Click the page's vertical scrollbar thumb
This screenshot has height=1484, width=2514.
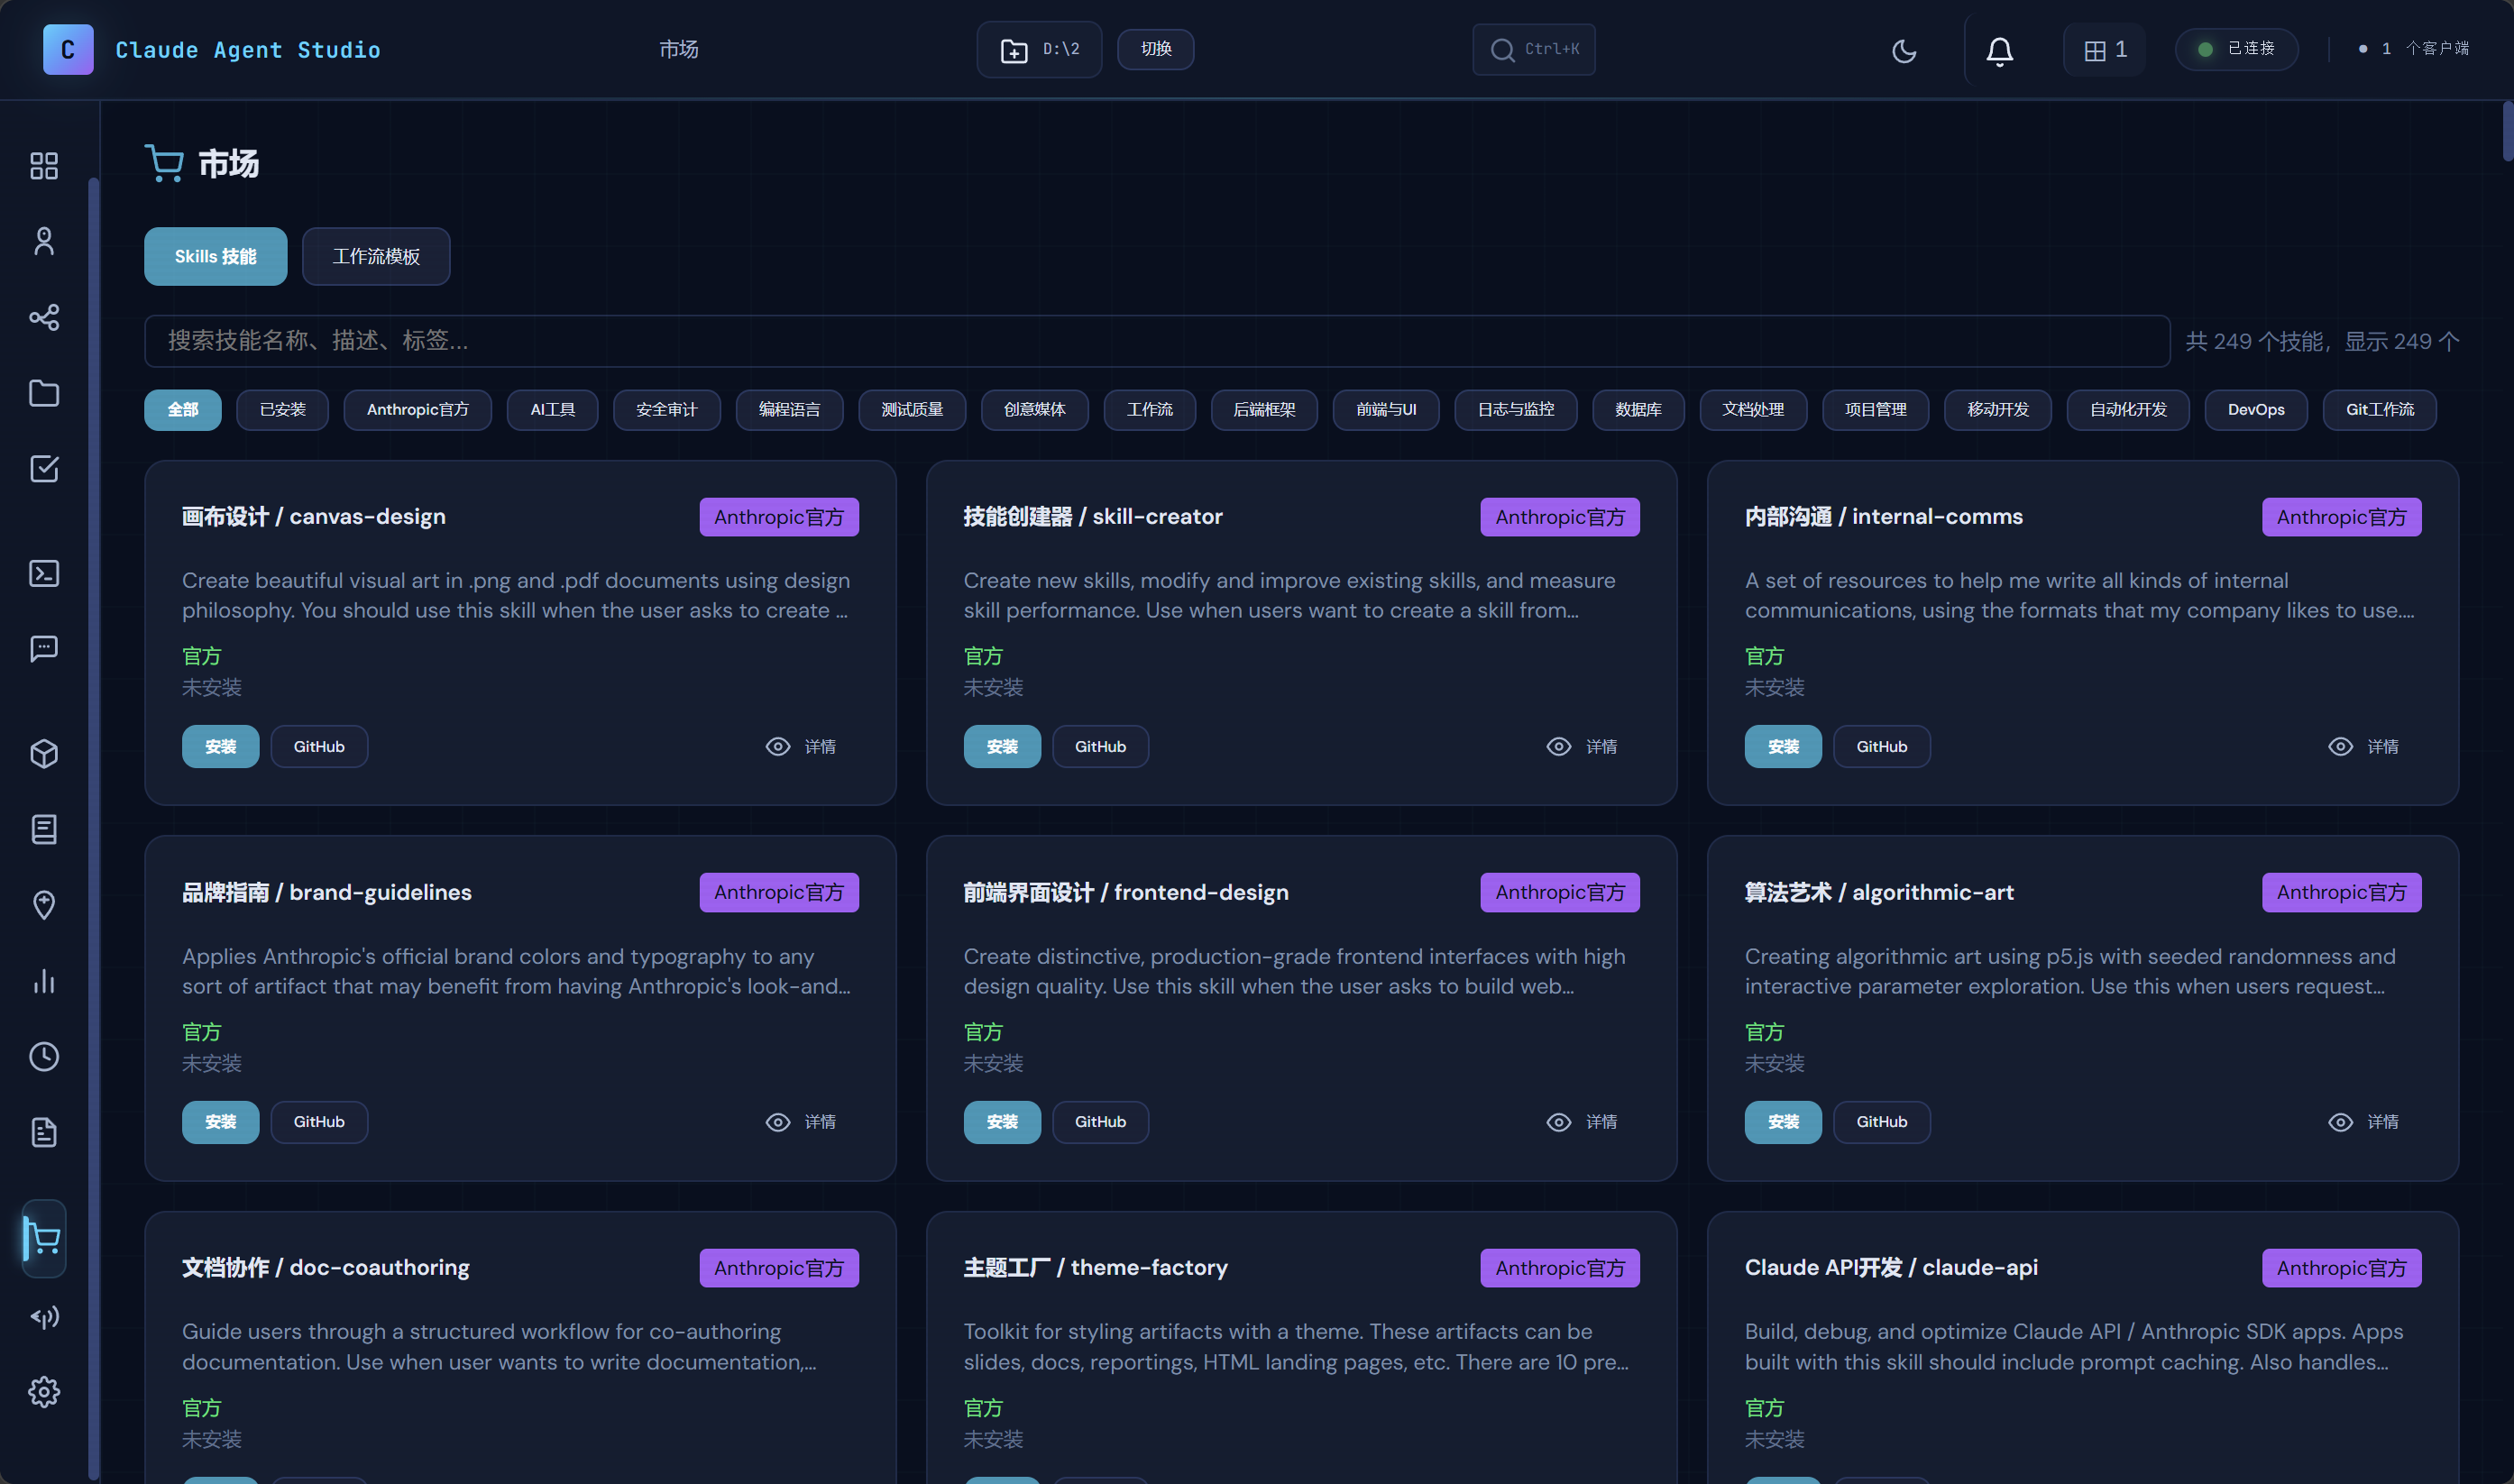click(2508, 131)
